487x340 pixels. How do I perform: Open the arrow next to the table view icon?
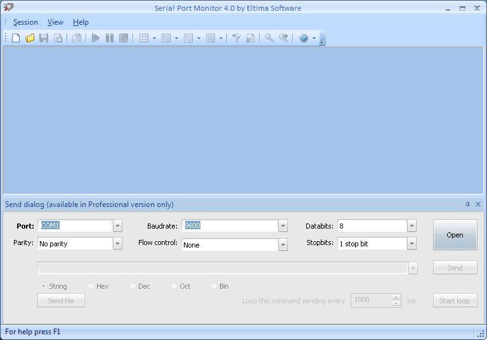(154, 39)
